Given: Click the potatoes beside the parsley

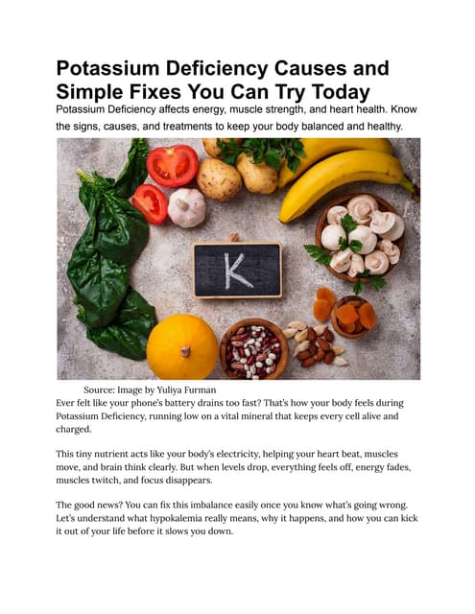Looking at the screenshot, I should point(238,173).
